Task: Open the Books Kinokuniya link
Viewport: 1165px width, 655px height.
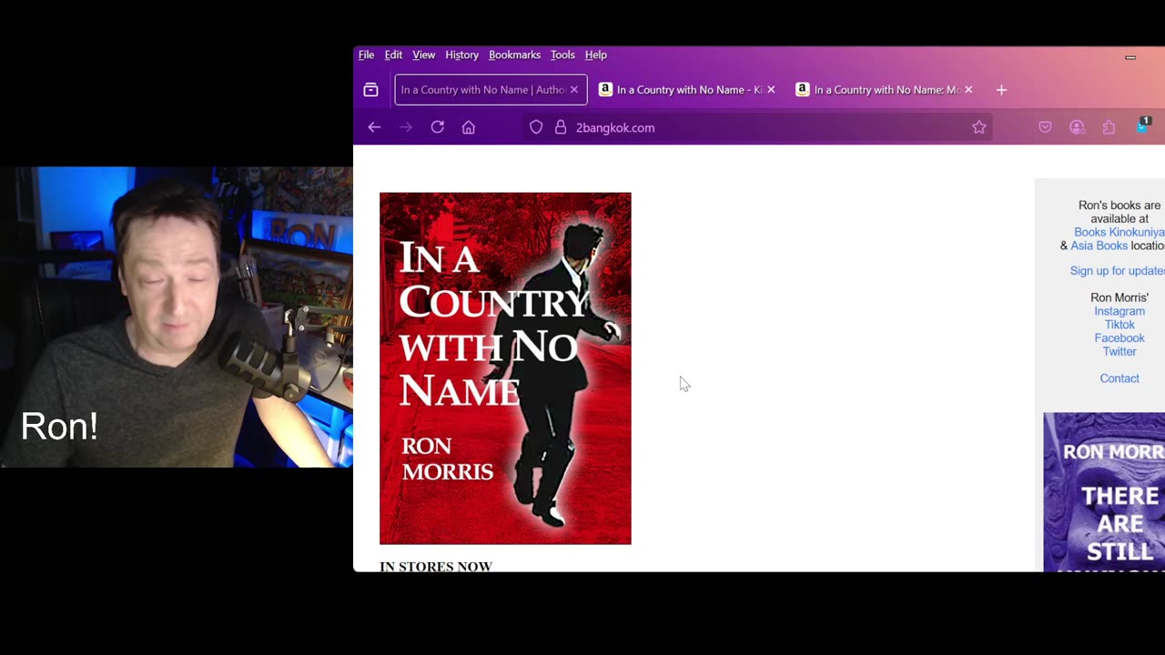Action: coord(1119,232)
